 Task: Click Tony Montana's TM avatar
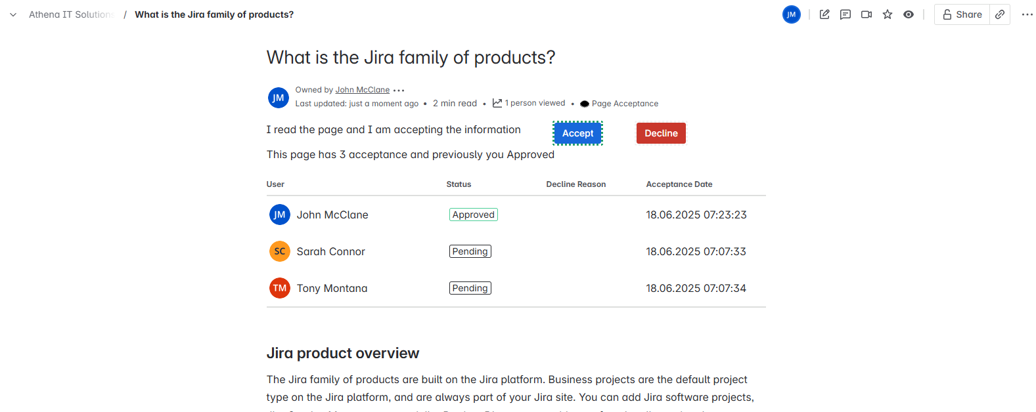coord(280,288)
